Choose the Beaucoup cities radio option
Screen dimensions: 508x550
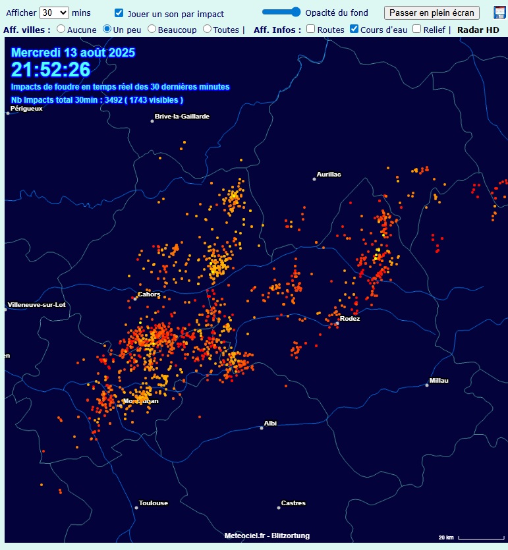152,29
